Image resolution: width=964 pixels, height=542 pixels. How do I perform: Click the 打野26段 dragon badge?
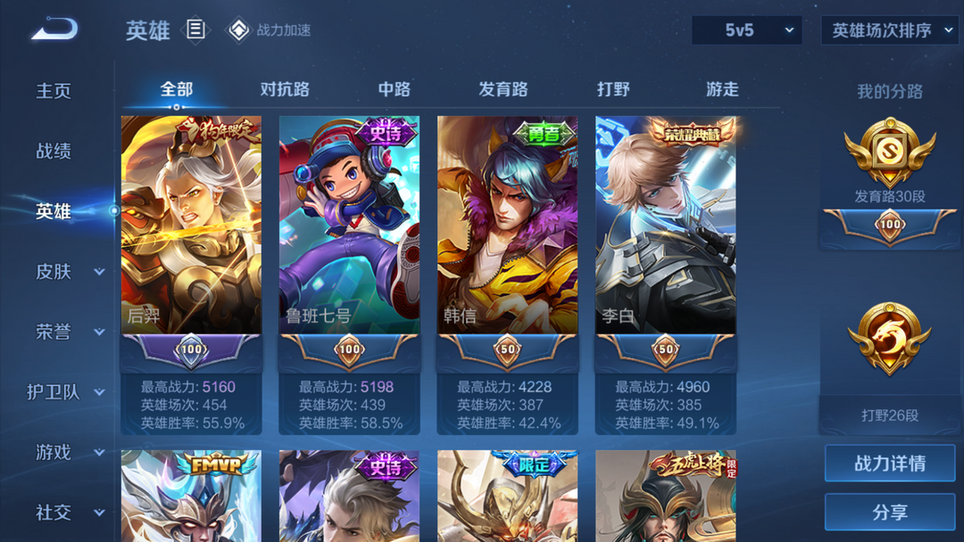coord(890,339)
